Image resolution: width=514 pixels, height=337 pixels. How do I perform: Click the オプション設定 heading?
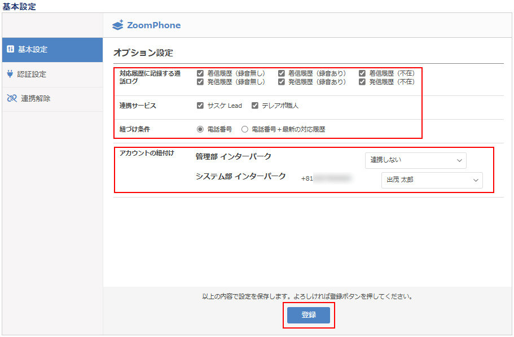(x=143, y=52)
